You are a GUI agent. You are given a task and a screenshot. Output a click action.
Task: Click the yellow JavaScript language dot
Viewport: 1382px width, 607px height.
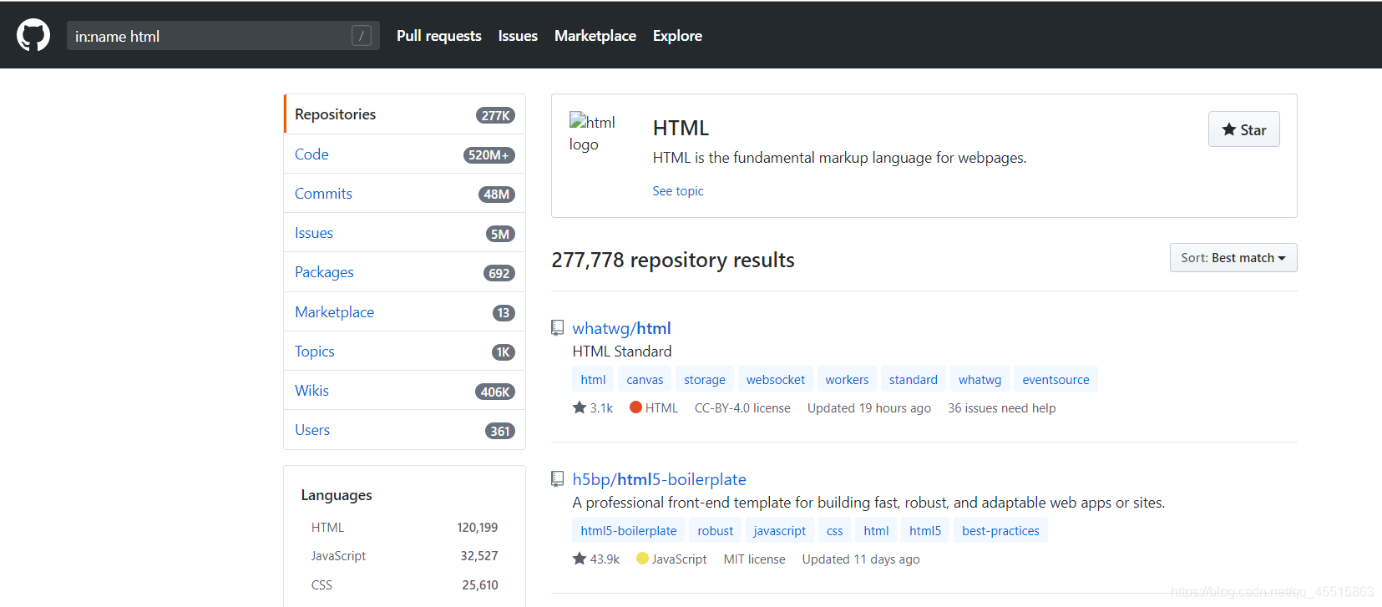pos(642,559)
